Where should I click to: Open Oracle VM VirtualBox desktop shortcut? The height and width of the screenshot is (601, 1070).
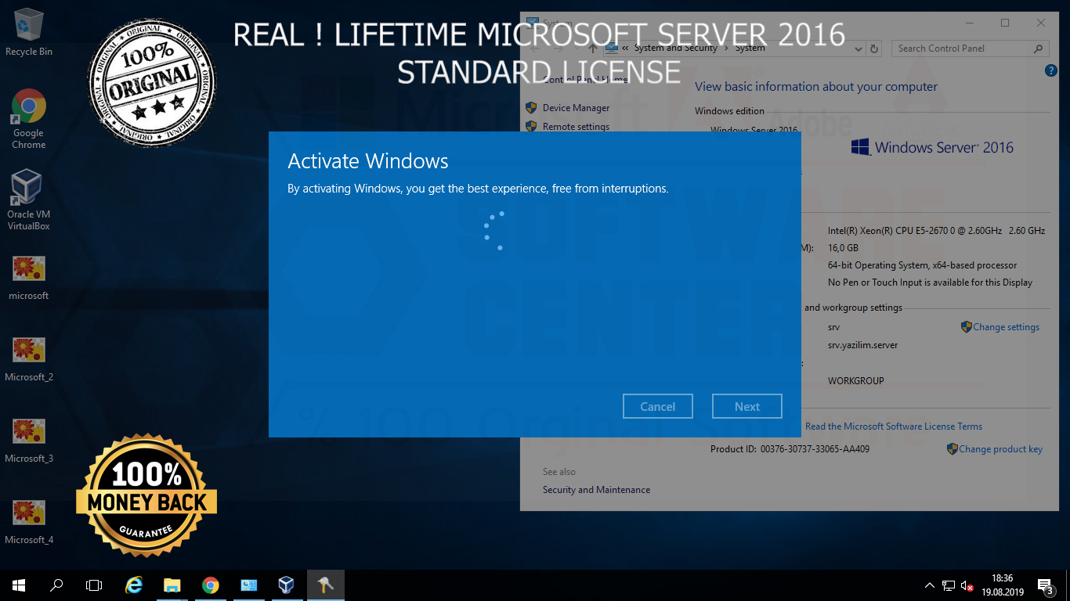click(29, 200)
